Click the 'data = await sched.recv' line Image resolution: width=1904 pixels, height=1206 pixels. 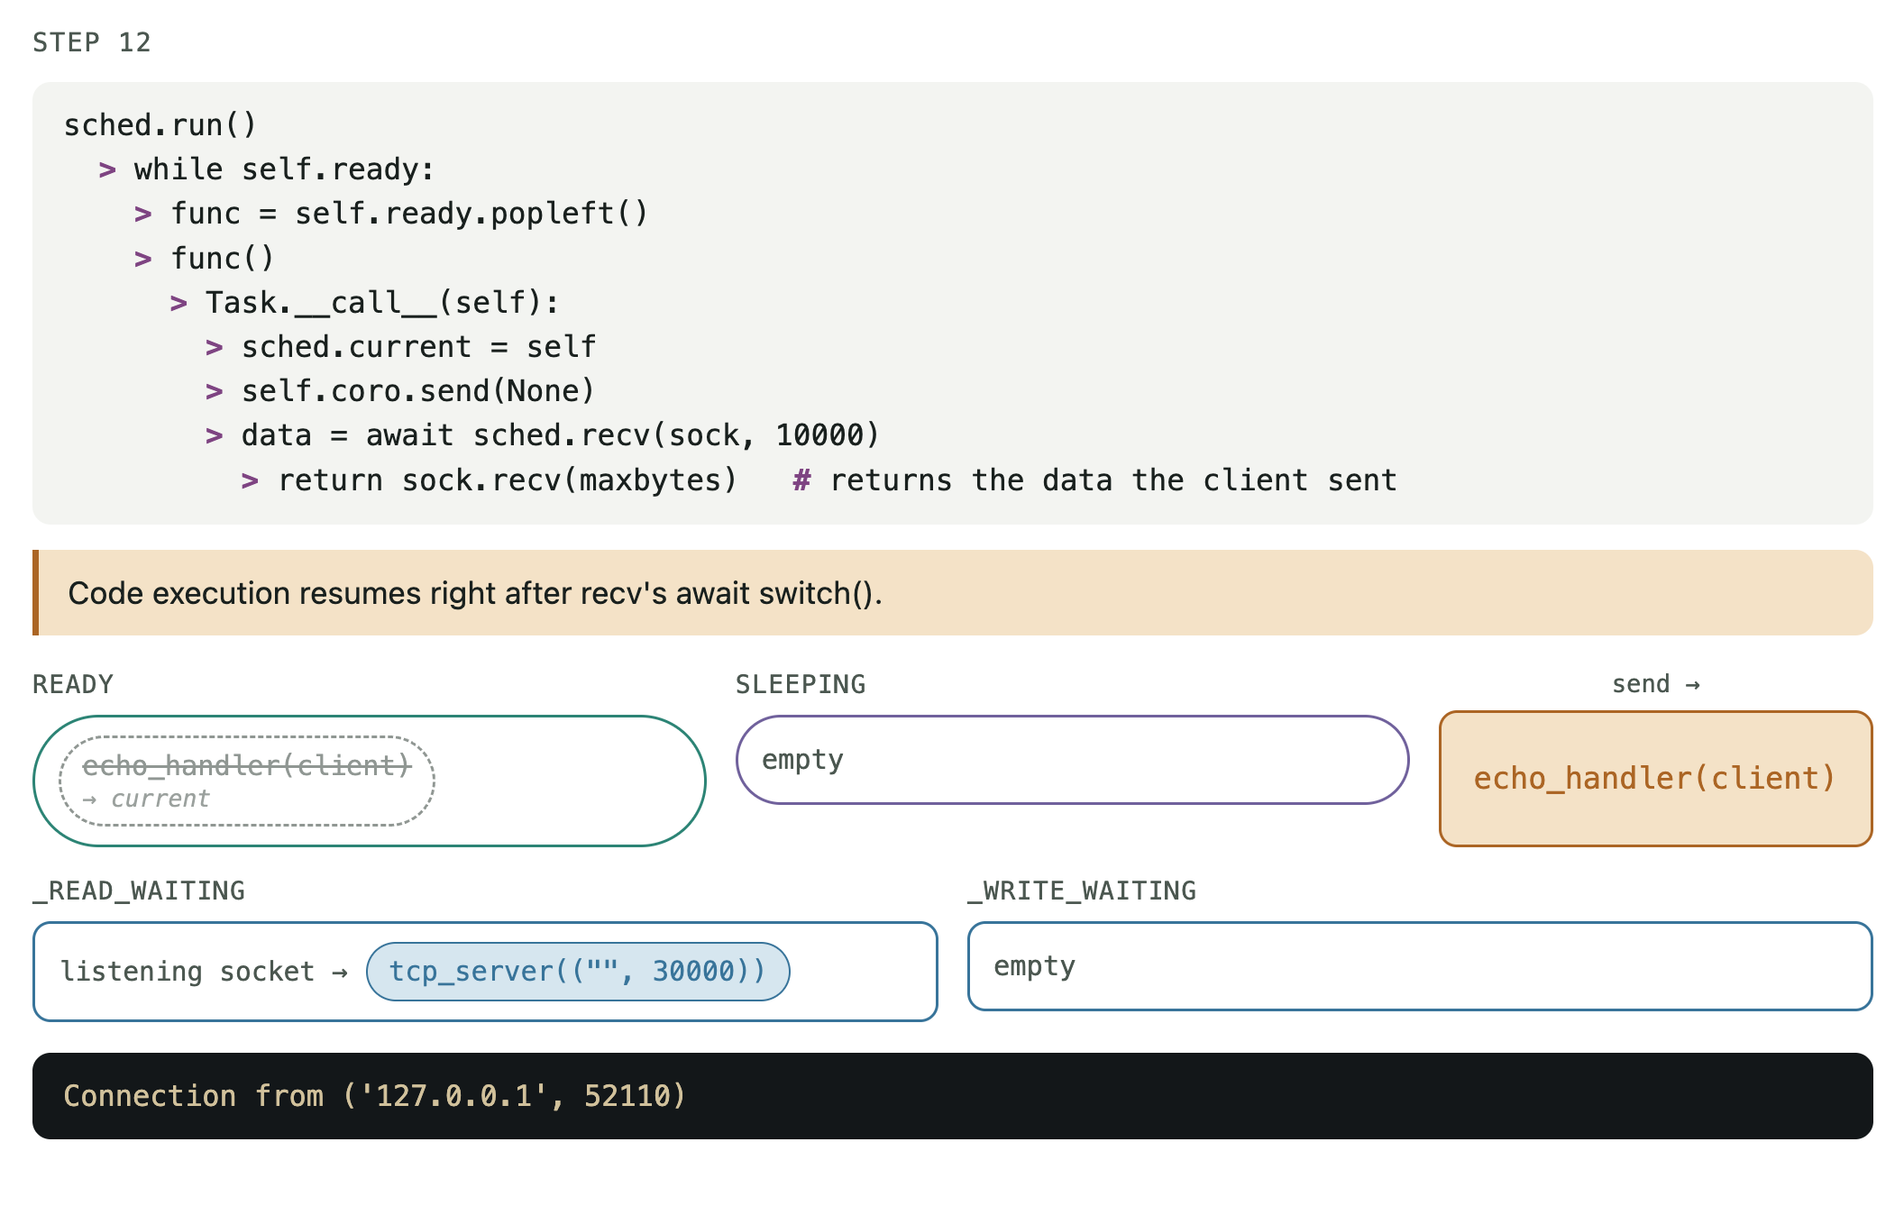pos(560,435)
